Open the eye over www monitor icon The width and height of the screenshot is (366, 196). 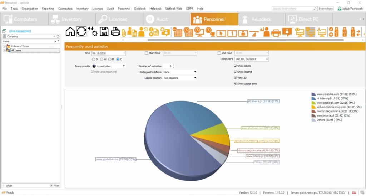[x=299, y=32]
